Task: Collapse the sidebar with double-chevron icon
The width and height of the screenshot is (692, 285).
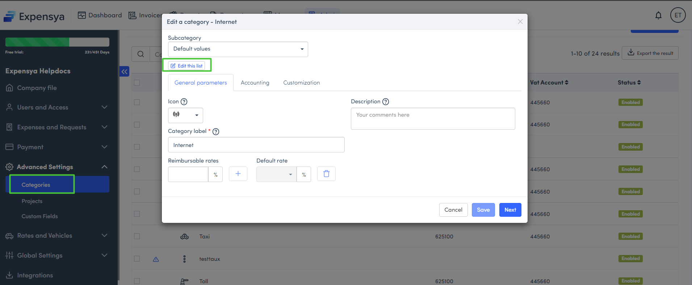Action: [x=124, y=72]
